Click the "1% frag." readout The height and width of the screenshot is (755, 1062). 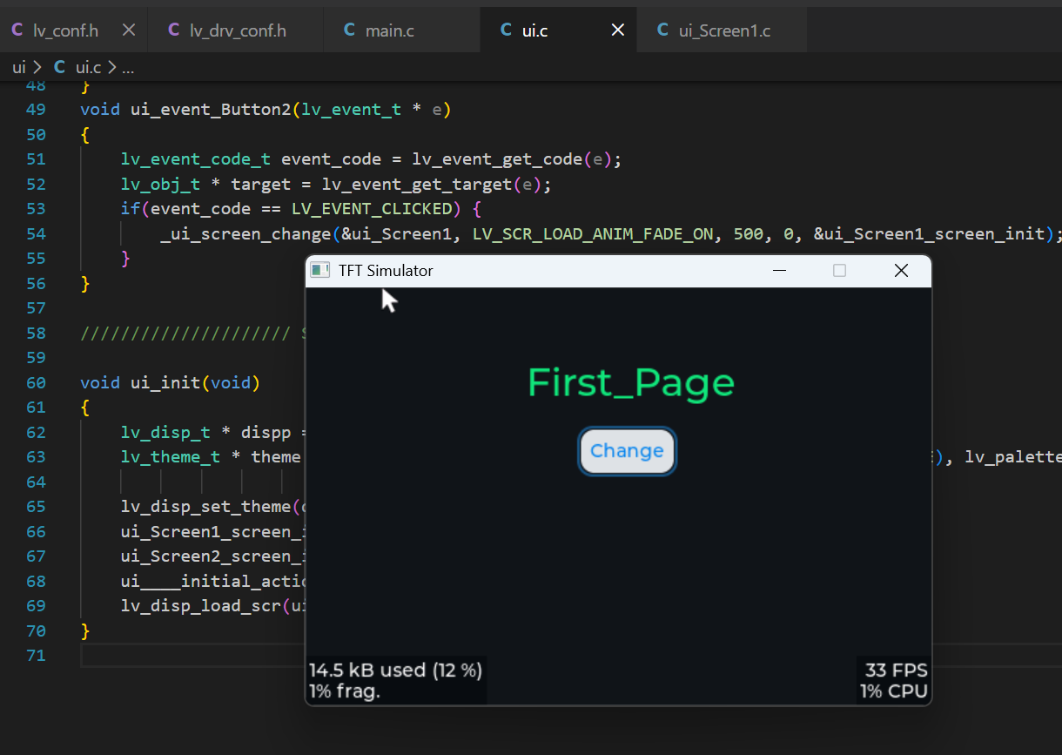tap(345, 692)
